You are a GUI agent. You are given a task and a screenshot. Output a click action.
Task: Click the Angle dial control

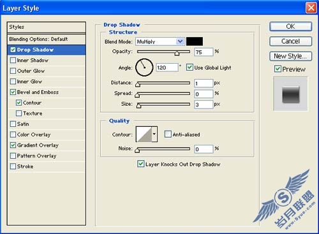(x=144, y=68)
